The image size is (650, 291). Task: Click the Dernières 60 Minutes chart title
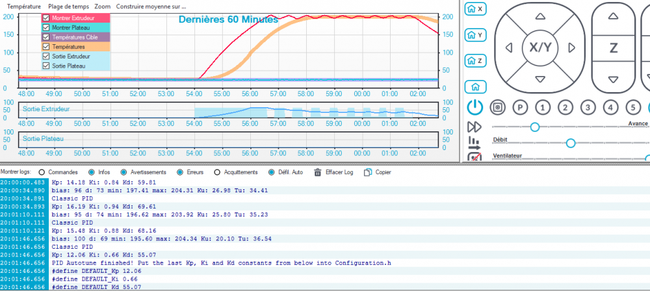point(228,19)
